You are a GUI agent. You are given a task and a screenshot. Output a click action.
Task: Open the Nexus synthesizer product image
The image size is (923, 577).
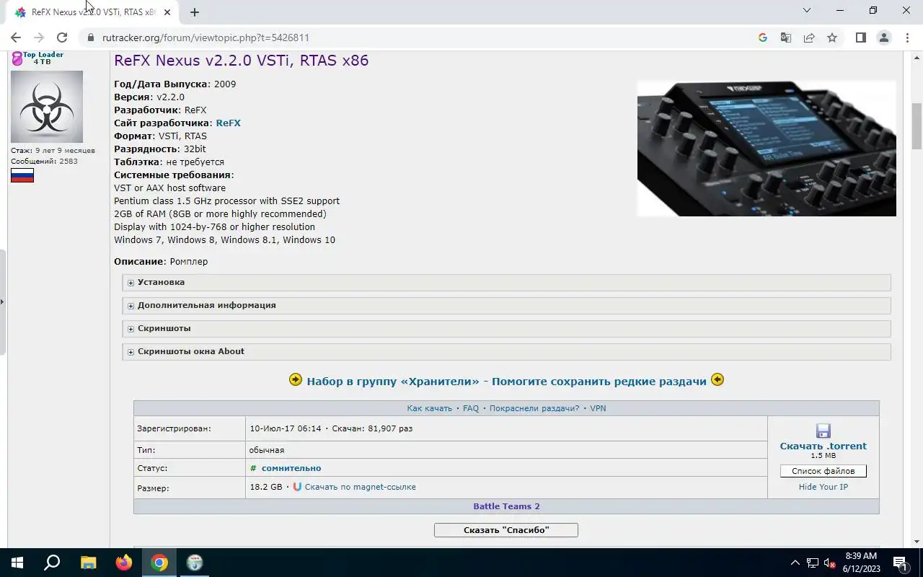[x=767, y=148]
